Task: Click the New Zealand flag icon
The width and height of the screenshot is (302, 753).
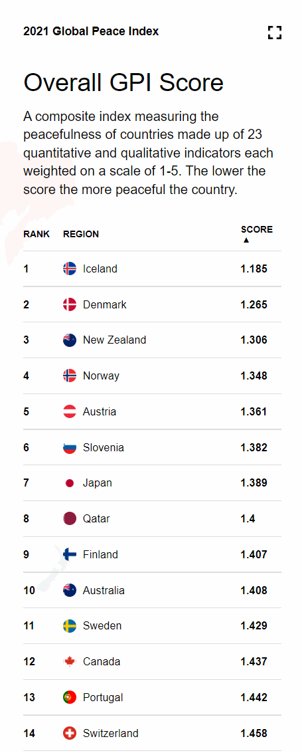Action: click(70, 340)
